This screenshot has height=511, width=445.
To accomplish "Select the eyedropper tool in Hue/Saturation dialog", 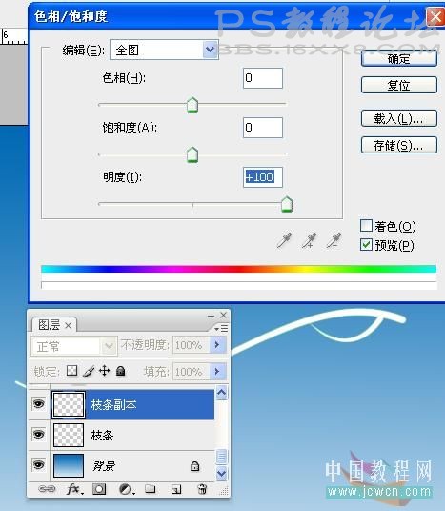I will coord(284,240).
